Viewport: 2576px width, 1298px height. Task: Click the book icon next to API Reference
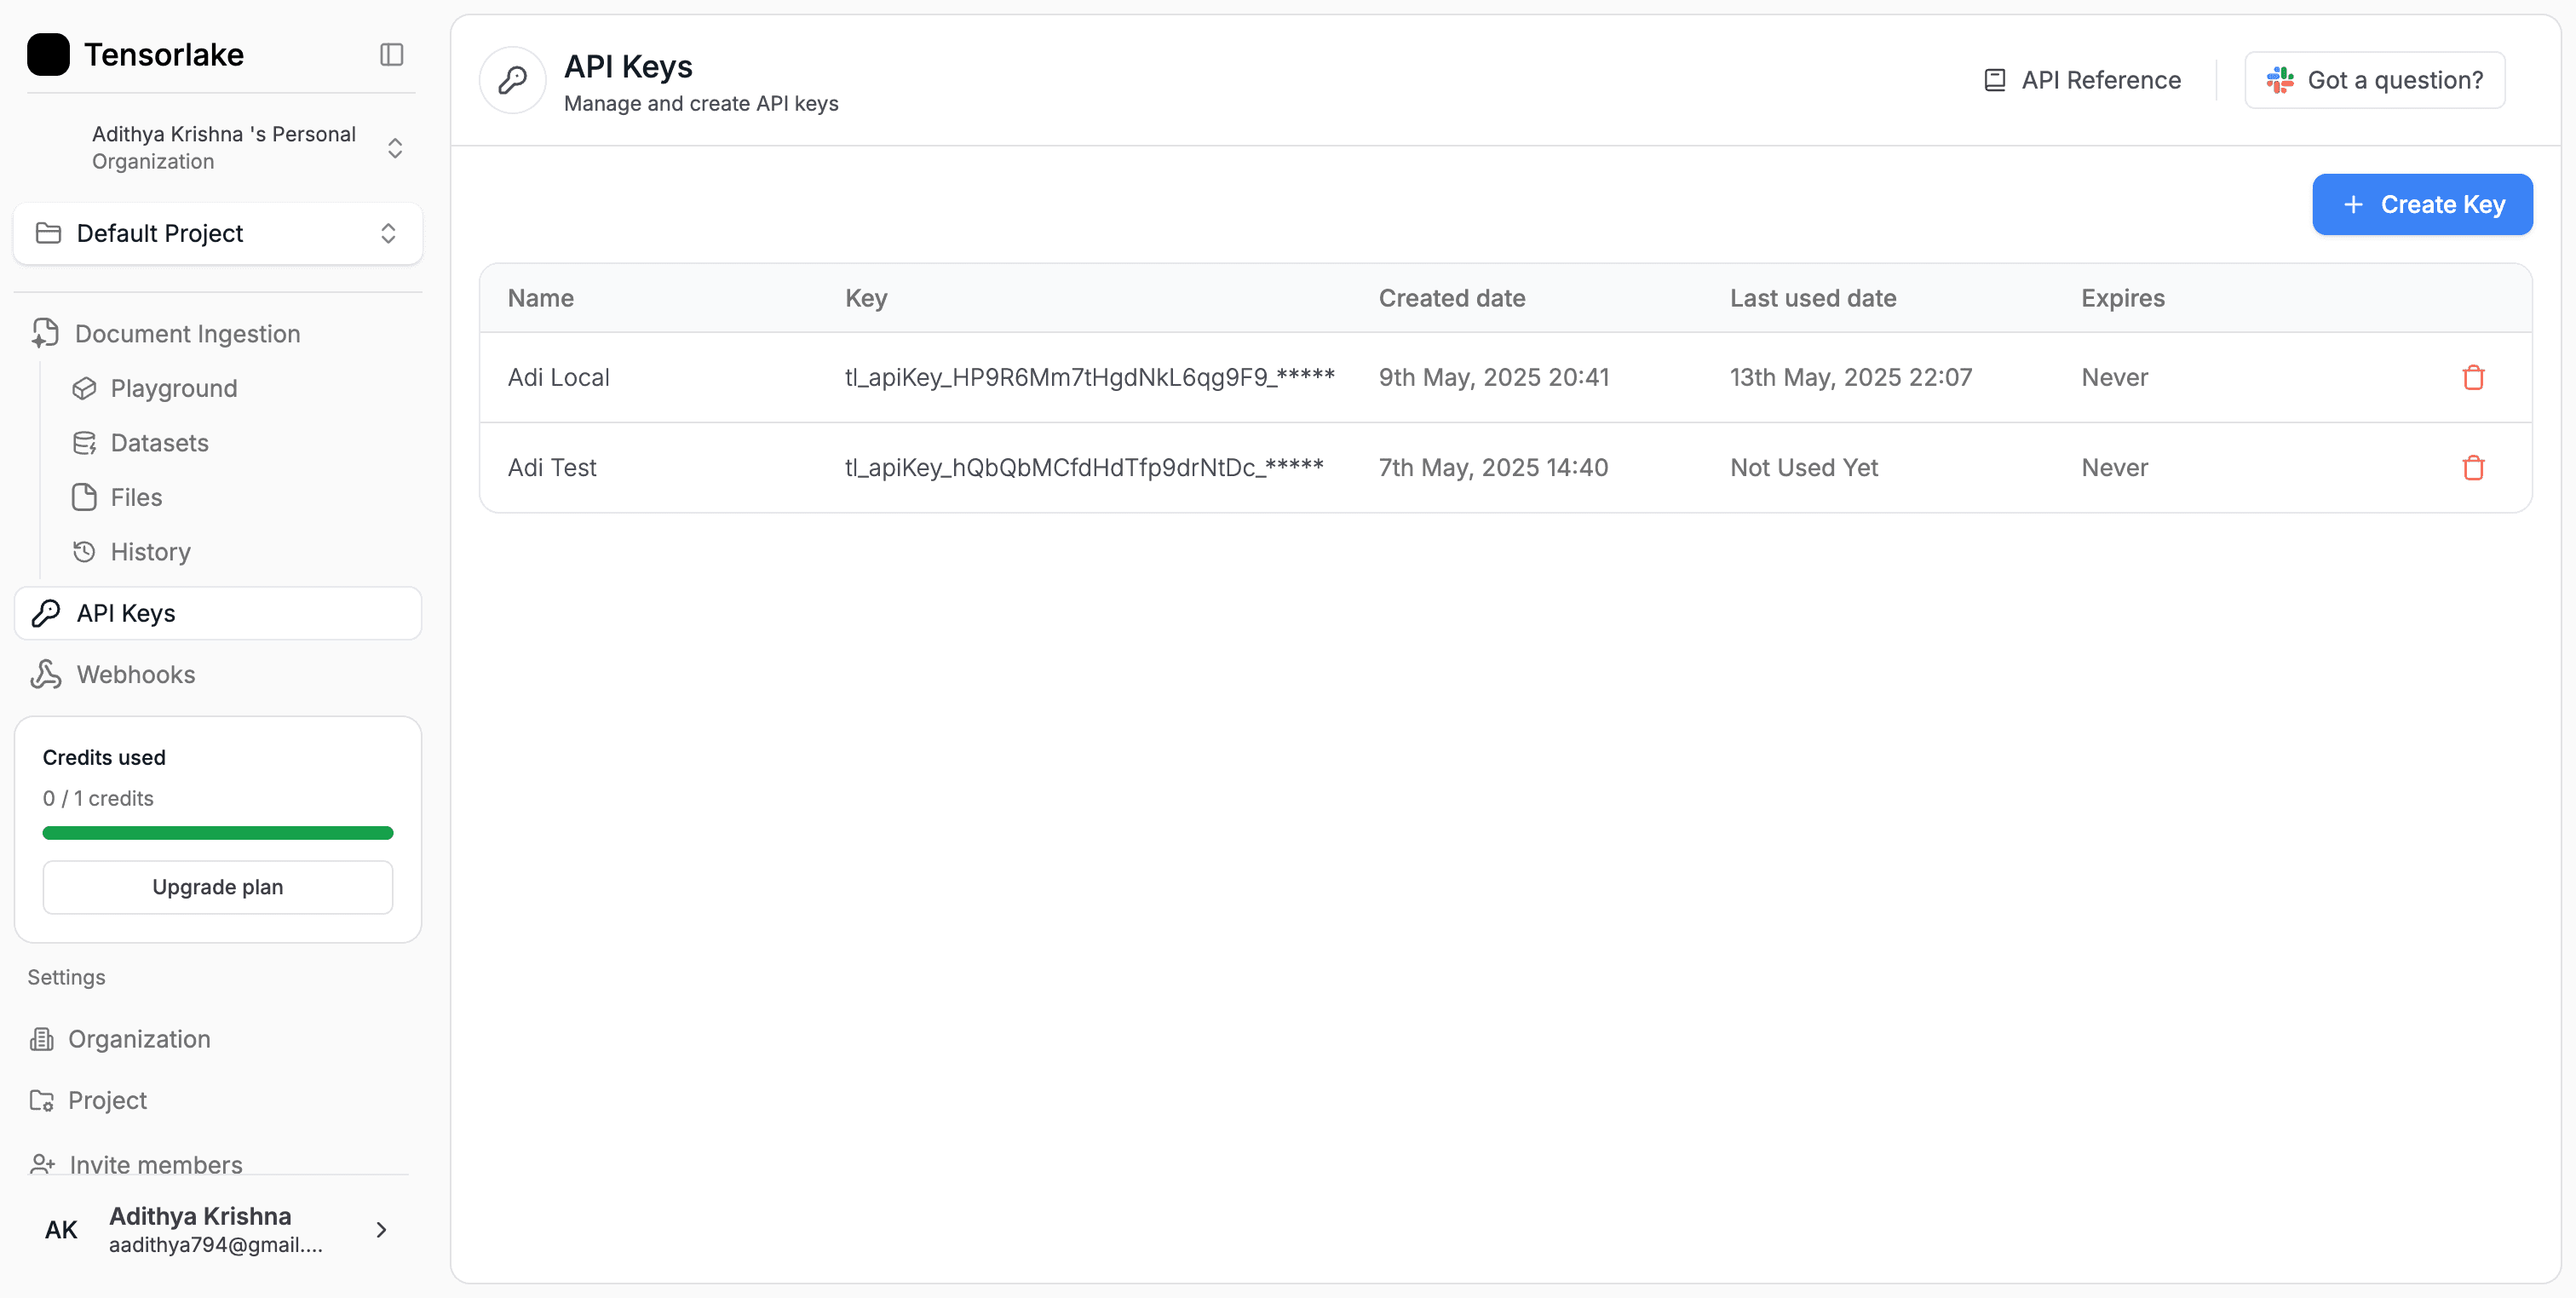(1995, 80)
